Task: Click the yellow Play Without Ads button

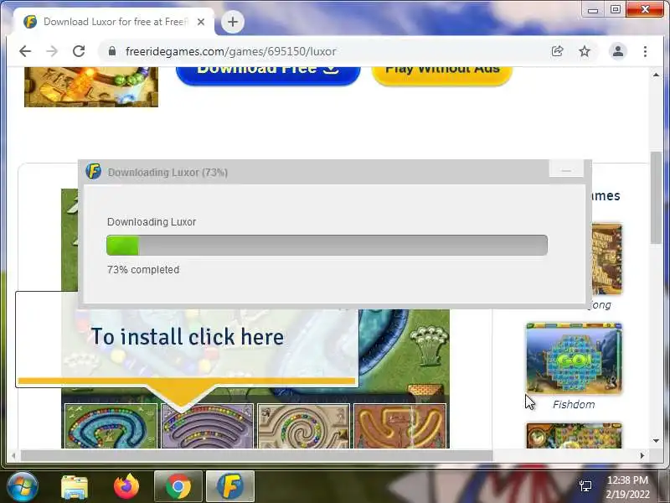Action: 442,75
